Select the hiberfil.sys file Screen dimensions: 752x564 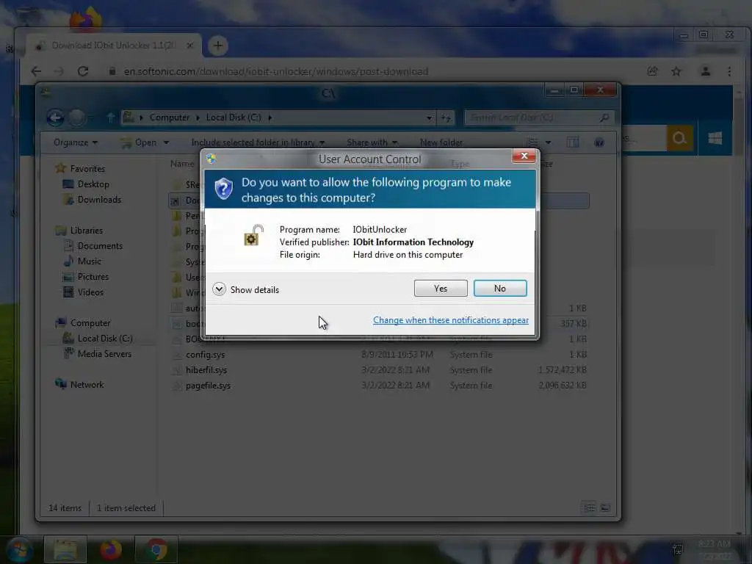[206, 370]
